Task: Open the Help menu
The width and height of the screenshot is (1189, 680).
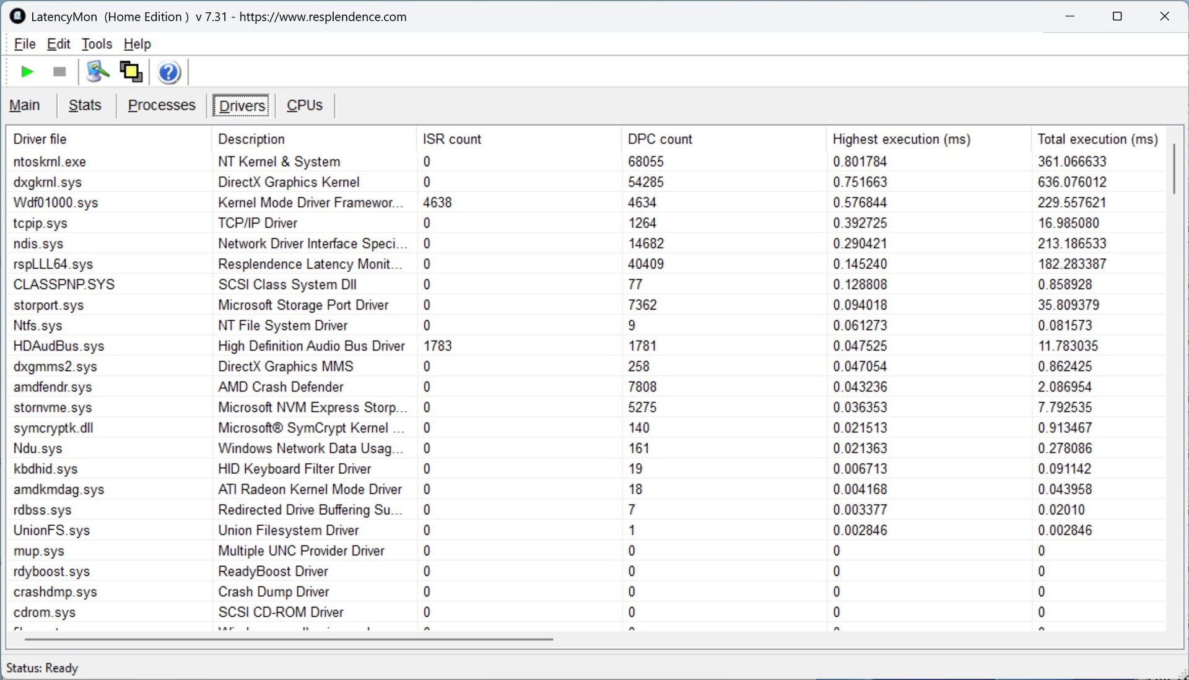Action: pos(137,44)
